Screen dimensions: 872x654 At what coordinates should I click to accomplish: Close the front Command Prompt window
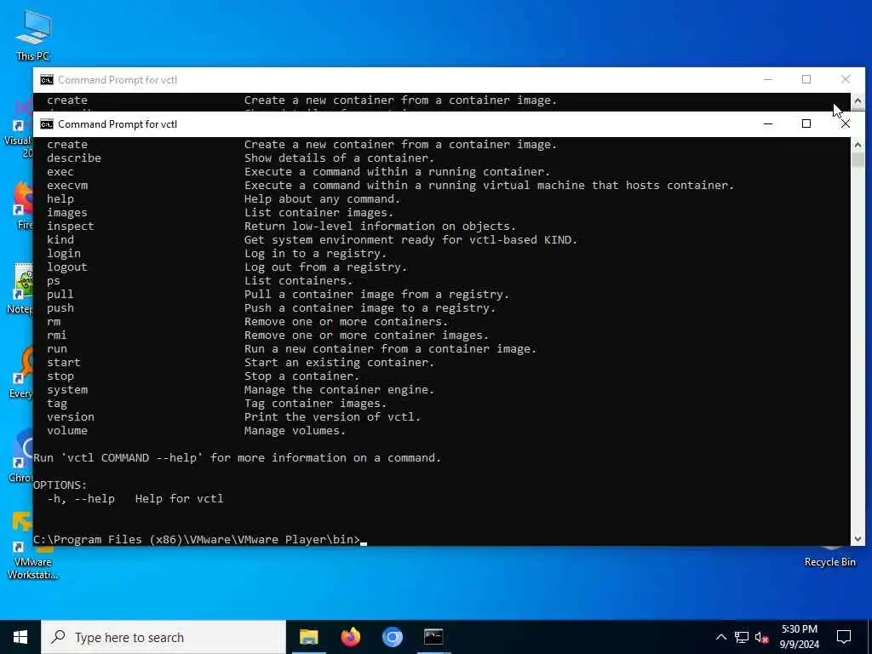click(846, 124)
